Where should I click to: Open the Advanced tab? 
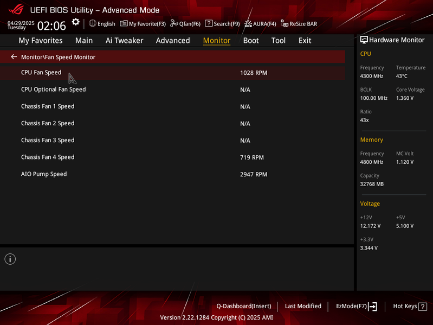(x=173, y=41)
